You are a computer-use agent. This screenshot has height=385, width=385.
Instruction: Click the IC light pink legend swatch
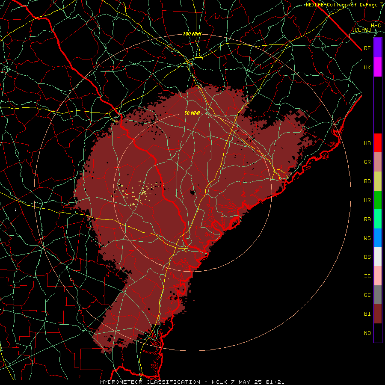[378, 276]
